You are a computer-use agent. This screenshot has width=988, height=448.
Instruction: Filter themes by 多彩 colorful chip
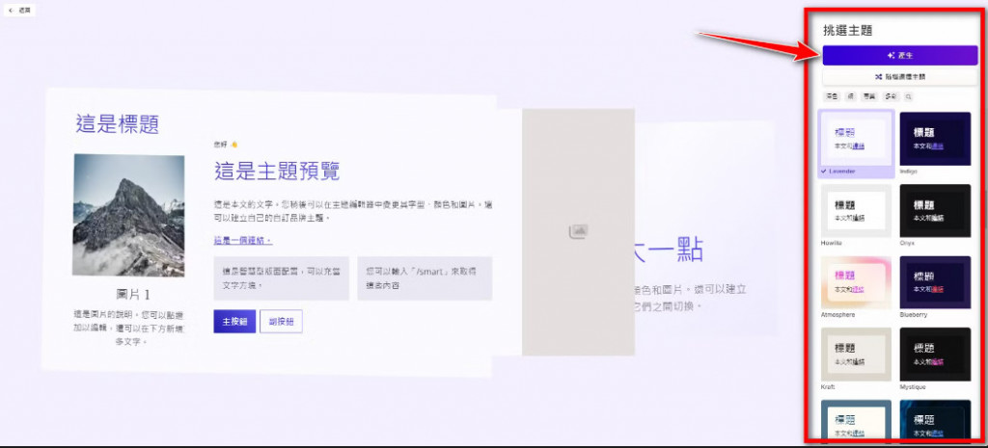click(x=891, y=97)
